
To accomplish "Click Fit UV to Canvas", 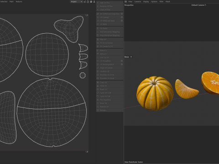I will pyautogui.click(x=106, y=43).
